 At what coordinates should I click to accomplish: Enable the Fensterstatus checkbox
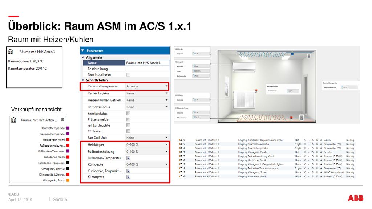coord(128,114)
